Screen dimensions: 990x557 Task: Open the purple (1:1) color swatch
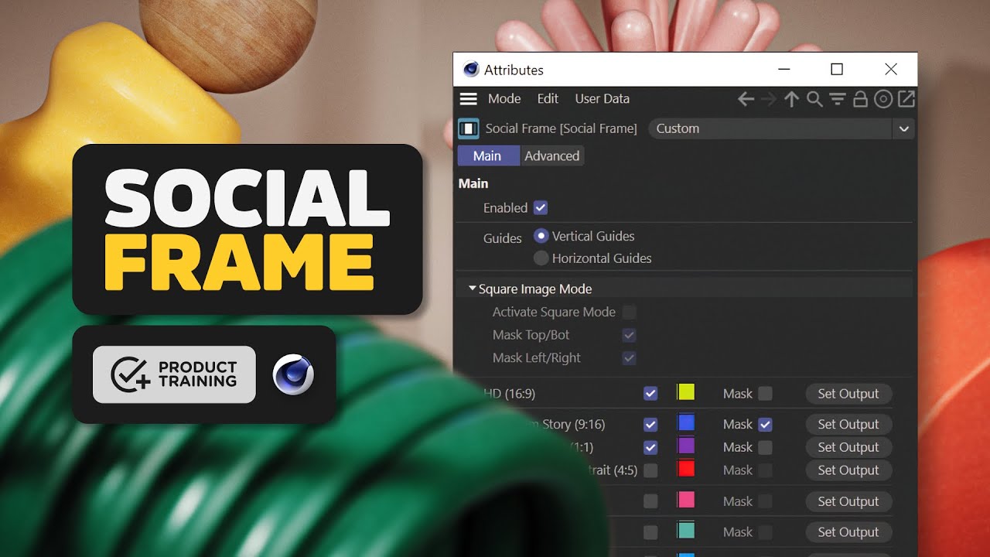tap(686, 446)
